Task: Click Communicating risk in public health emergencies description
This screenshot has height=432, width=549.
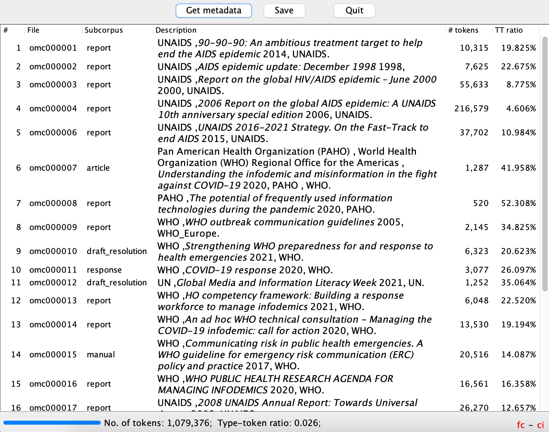Action: tap(290, 355)
